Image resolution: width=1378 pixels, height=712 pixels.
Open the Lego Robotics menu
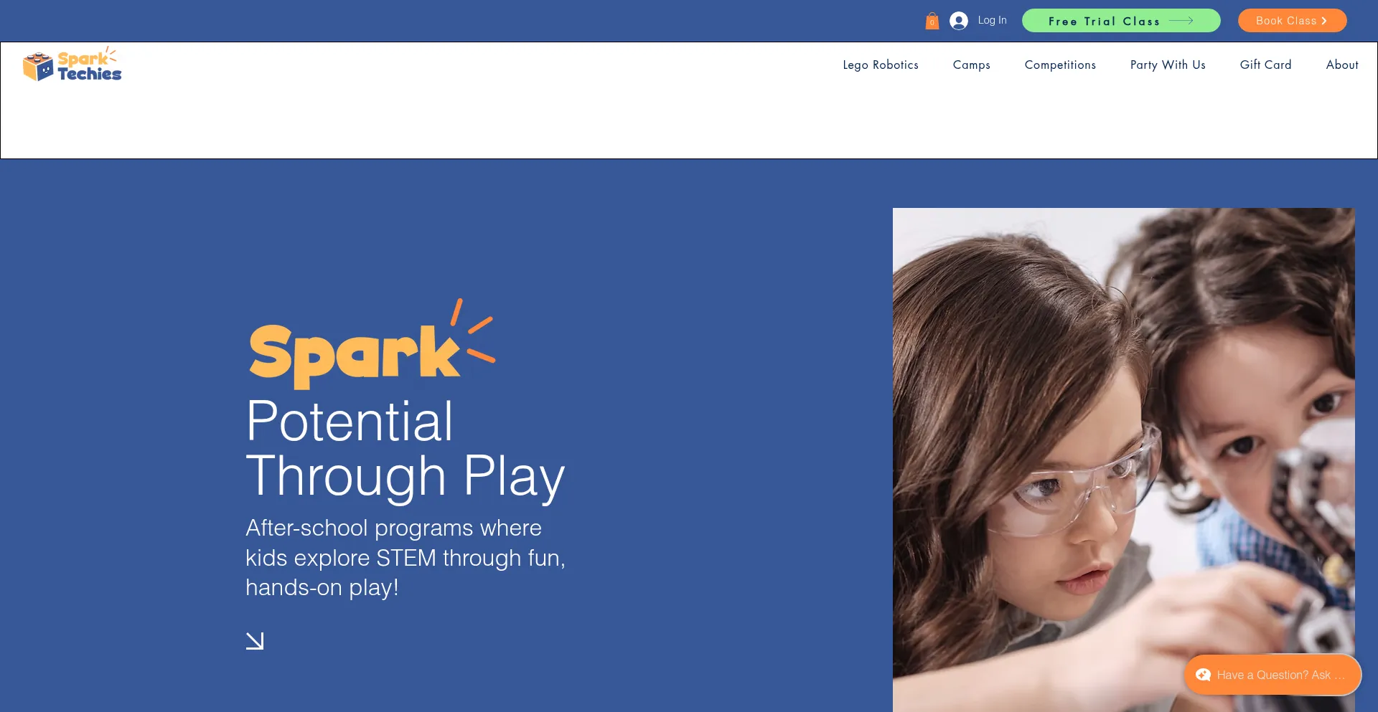(x=881, y=65)
